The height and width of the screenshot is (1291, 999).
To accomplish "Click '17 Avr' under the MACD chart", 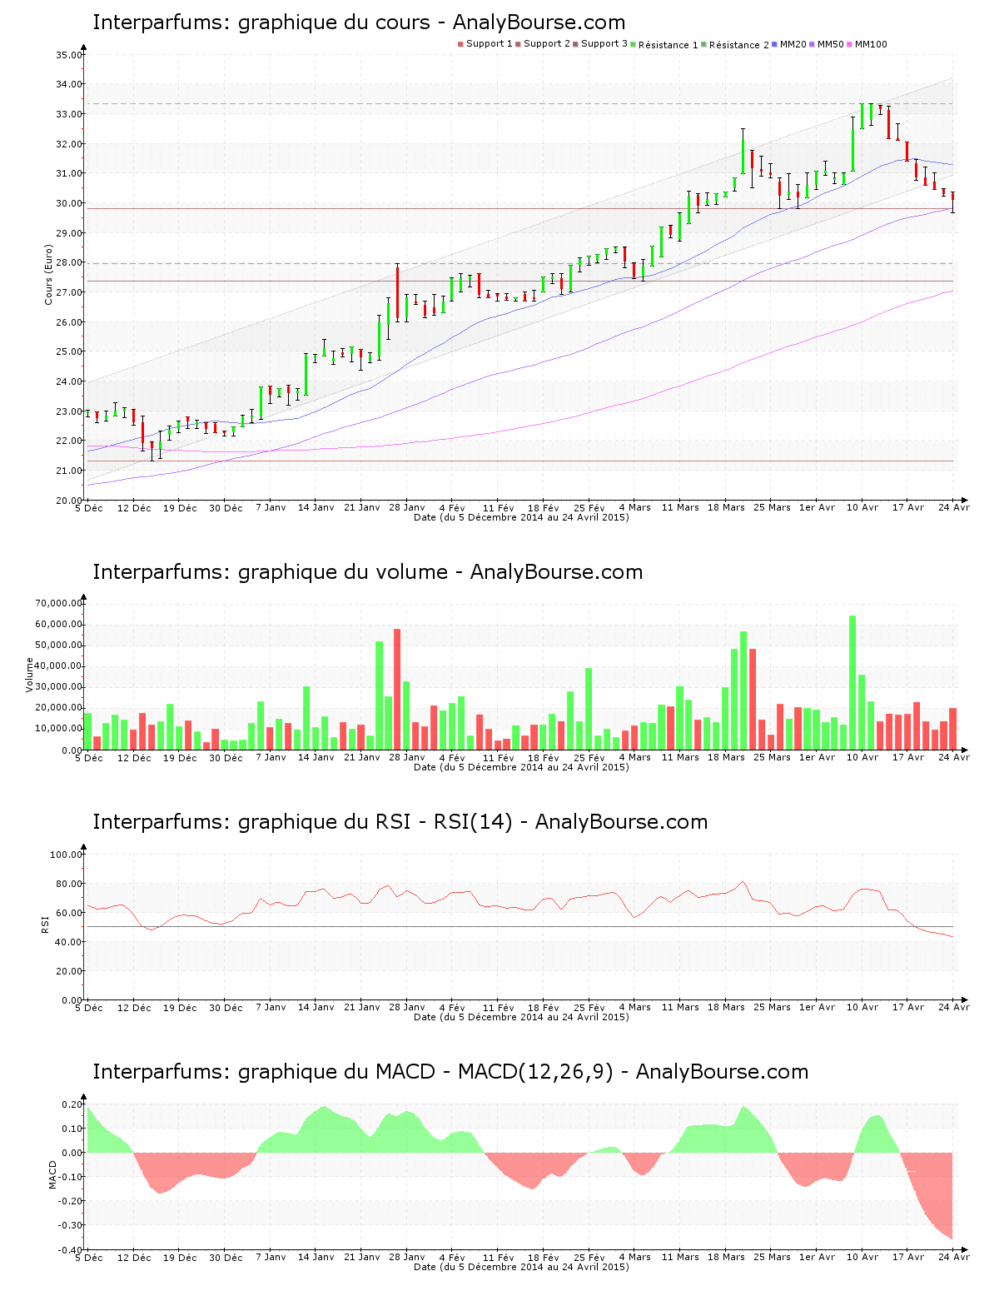I will [908, 1257].
